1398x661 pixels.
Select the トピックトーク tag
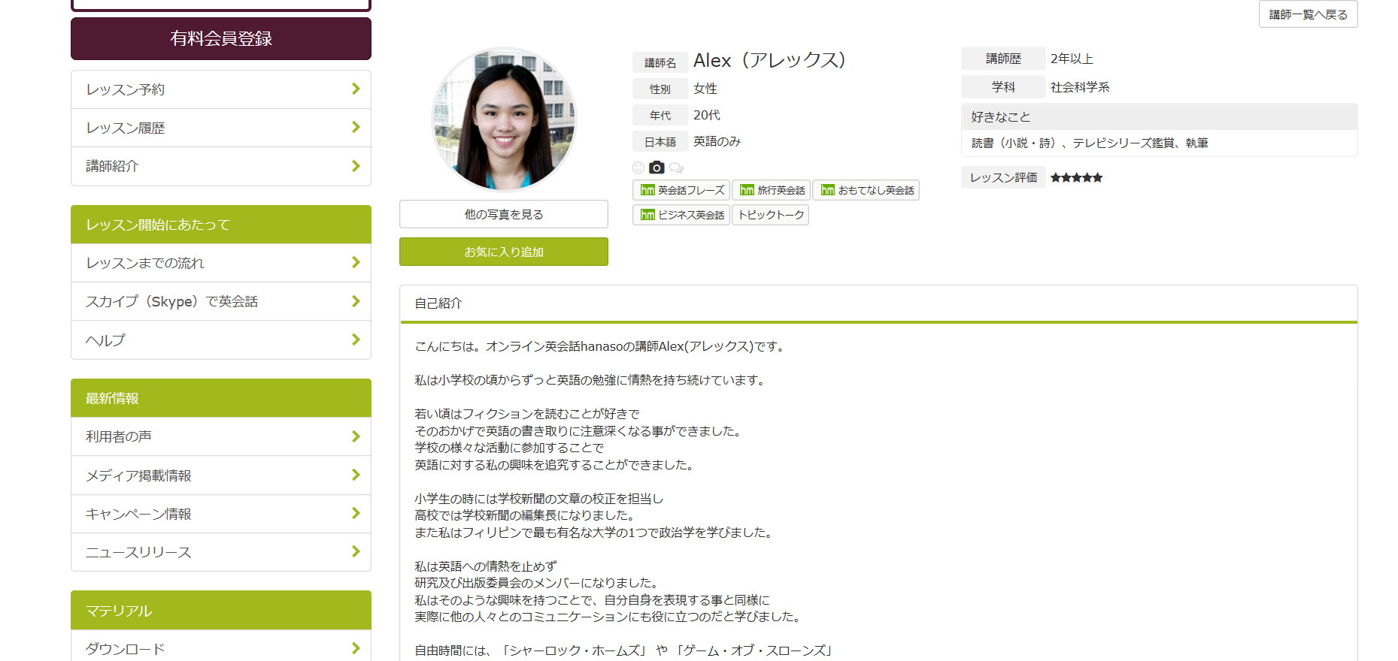(x=771, y=215)
